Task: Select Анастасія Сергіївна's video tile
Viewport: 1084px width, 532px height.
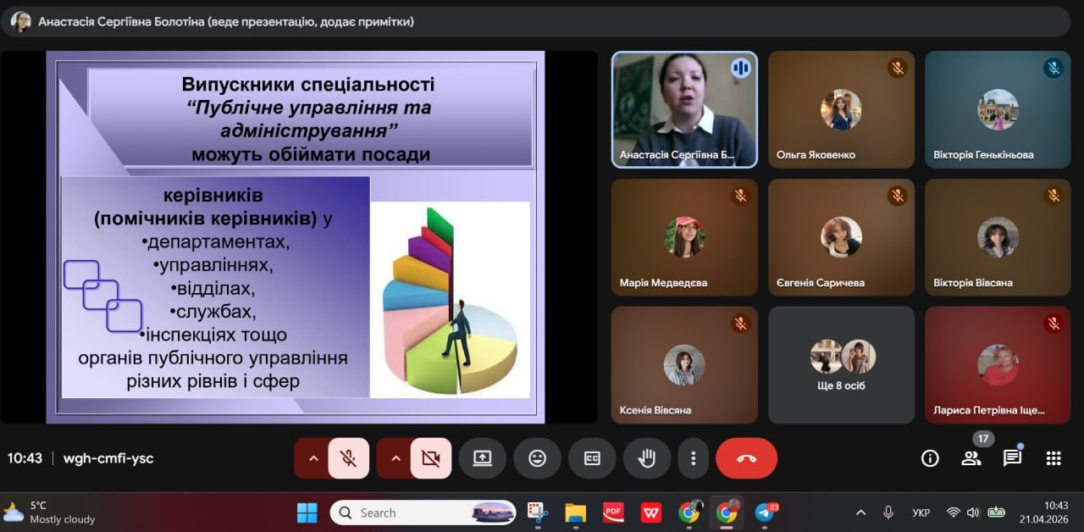Action: pos(684,109)
